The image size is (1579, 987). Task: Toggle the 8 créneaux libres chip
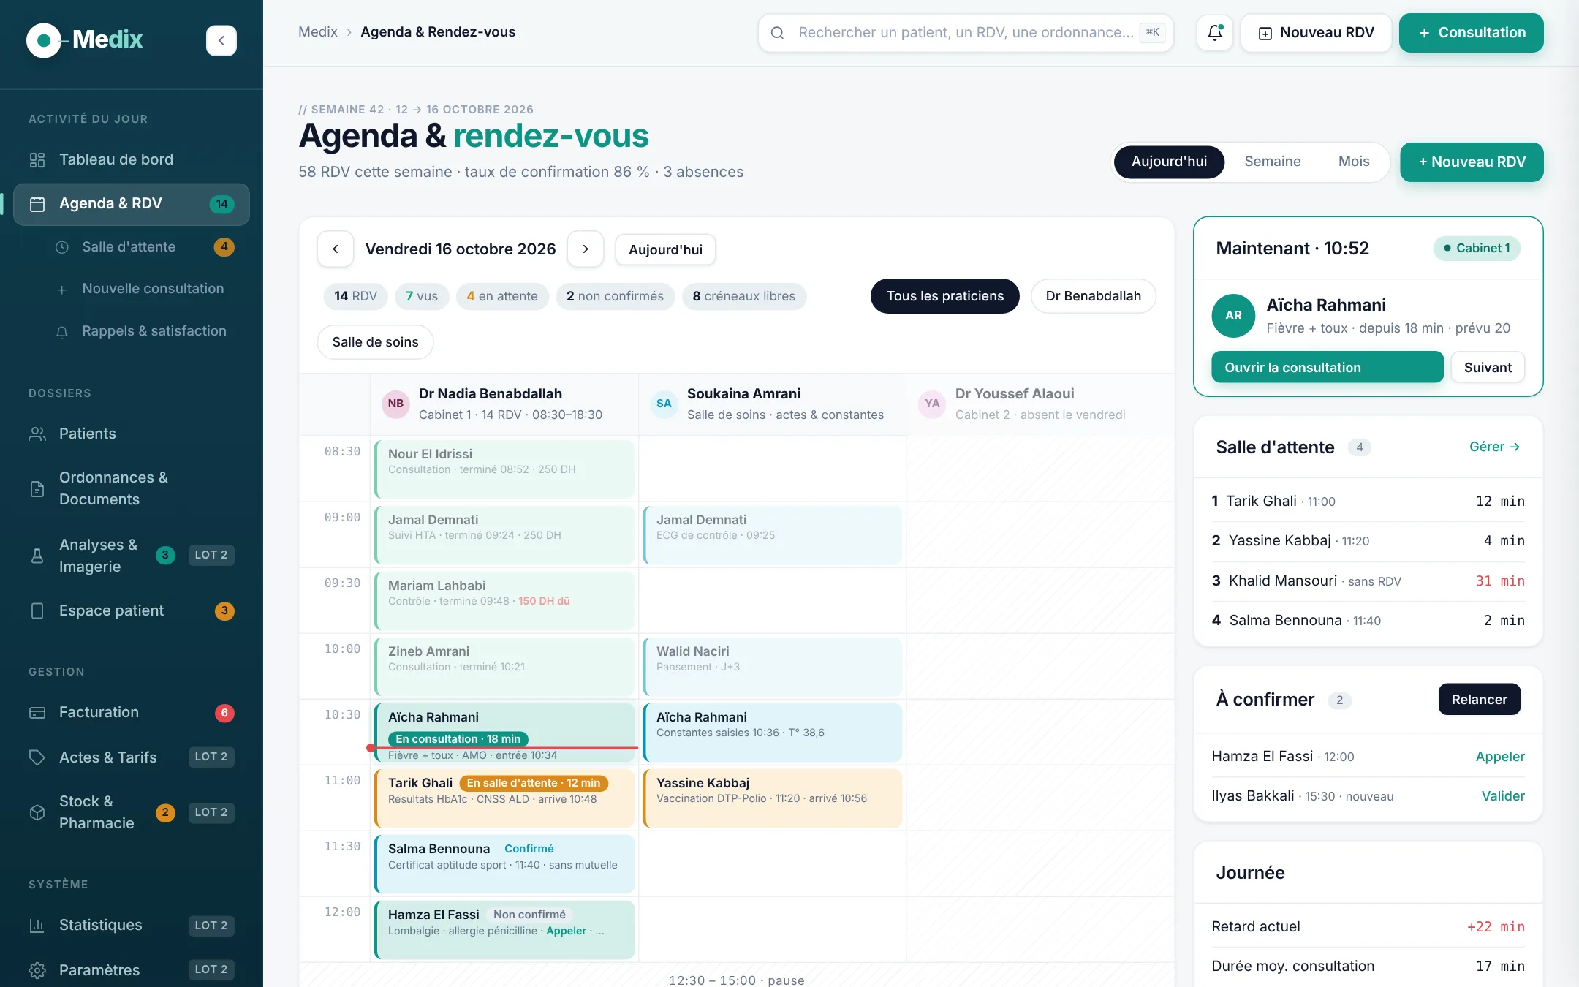coord(744,297)
